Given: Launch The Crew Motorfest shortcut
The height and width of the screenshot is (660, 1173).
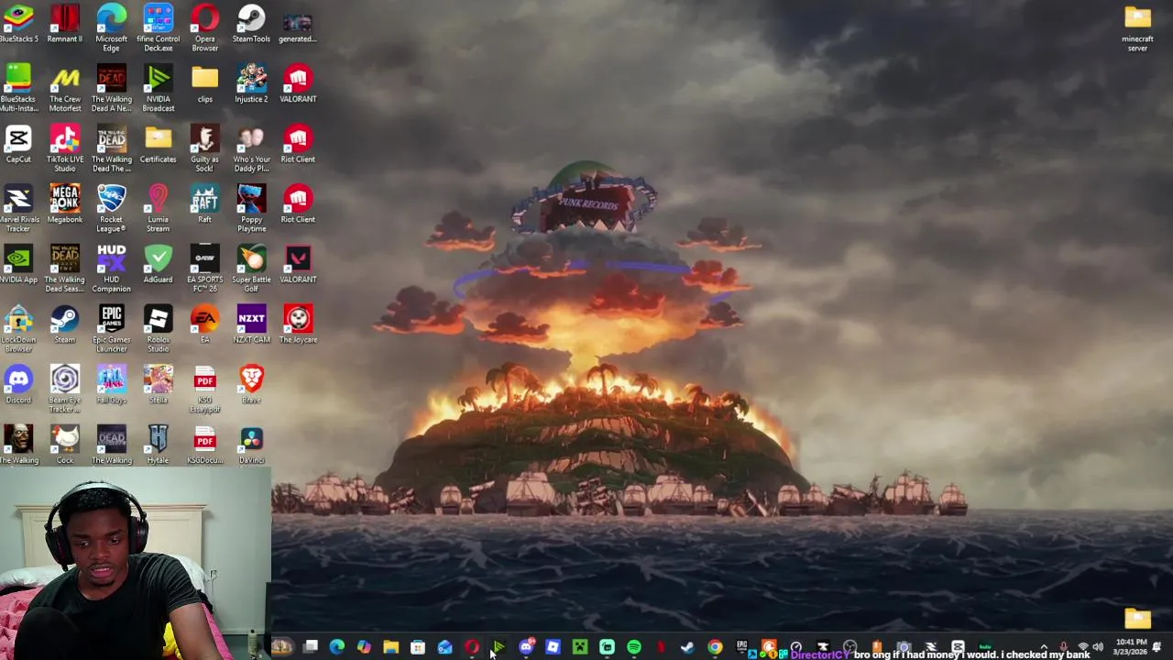Looking at the screenshot, I should (x=65, y=88).
